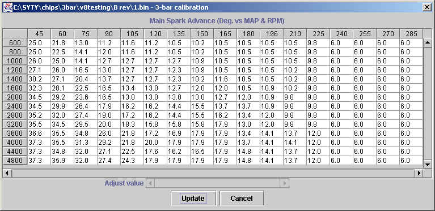Click the Update button
Screen dimensions: 435x211
click(x=193, y=199)
